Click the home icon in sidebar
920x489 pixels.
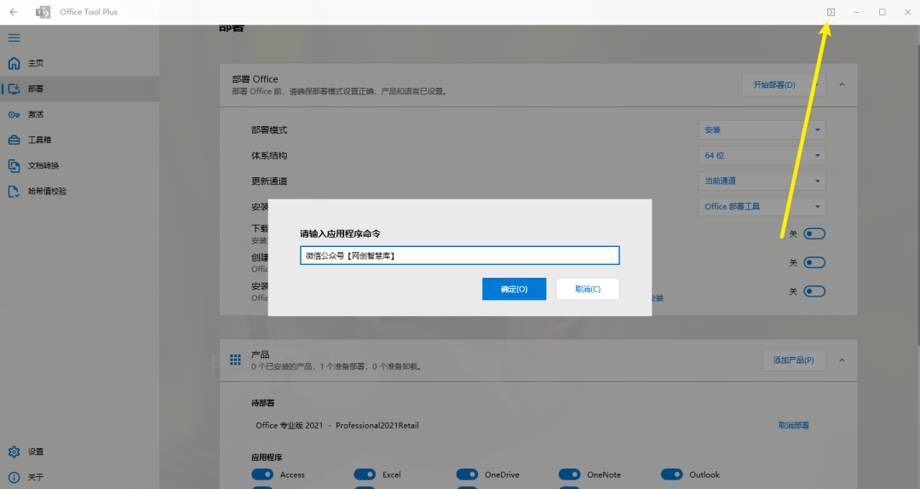pyautogui.click(x=14, y=63)
